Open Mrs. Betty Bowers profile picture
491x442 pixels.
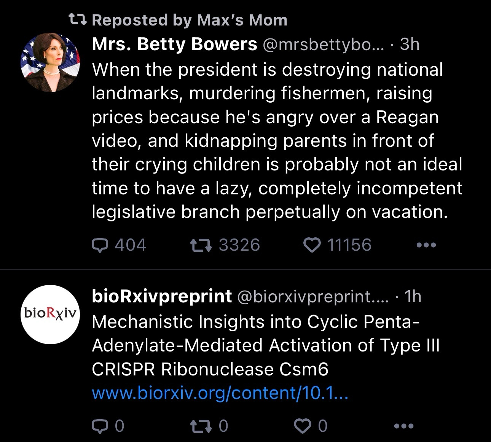click(x=50, y=62)
